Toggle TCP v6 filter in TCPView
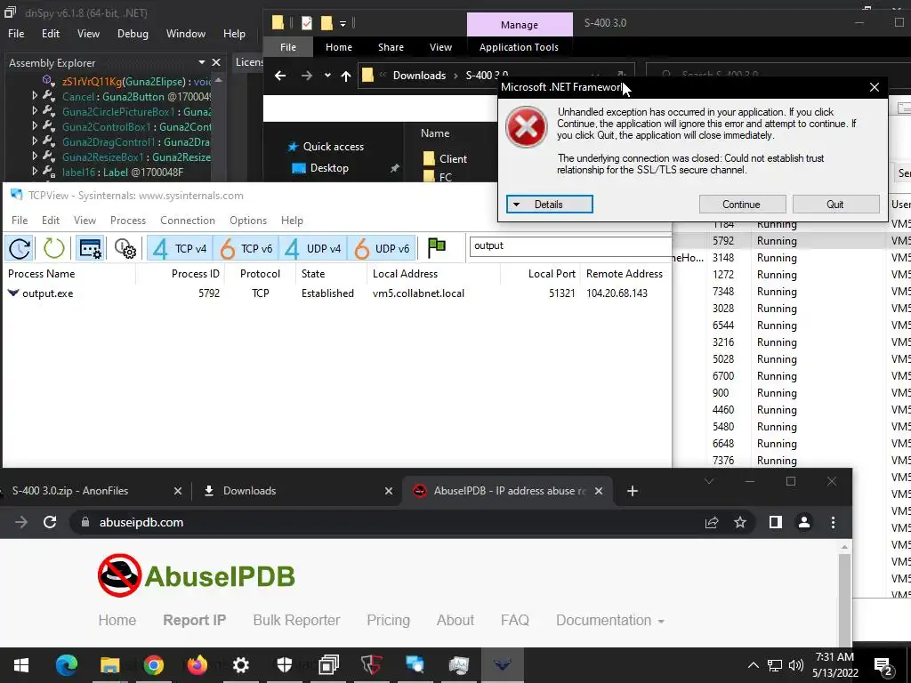Viewport: 911px width, 683px height. point(246,249)
